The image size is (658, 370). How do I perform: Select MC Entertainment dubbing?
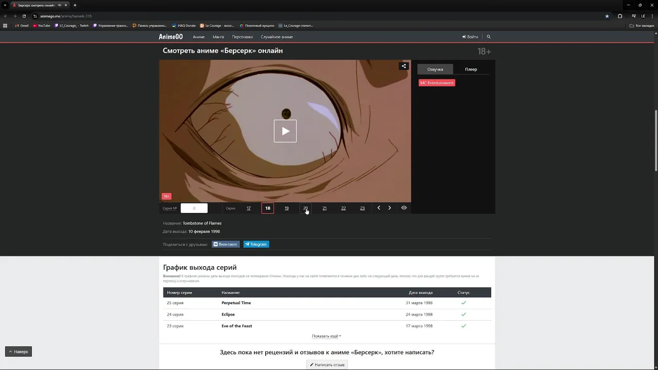tap(437, 83)
